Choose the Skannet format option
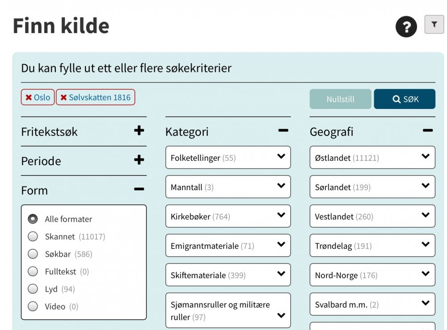Image resolution: width=447 pixels, height=330 pixels. [33, 236]
